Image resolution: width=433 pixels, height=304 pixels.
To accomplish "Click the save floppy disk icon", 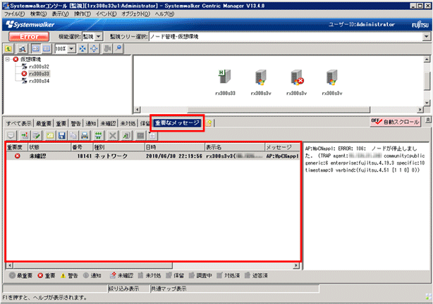I will coord(61,136).
